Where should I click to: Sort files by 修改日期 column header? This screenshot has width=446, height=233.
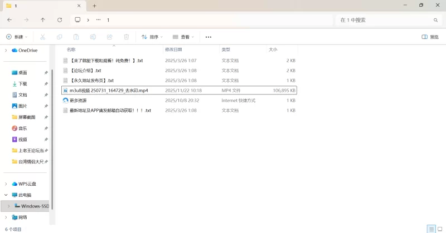click(176, 49)
